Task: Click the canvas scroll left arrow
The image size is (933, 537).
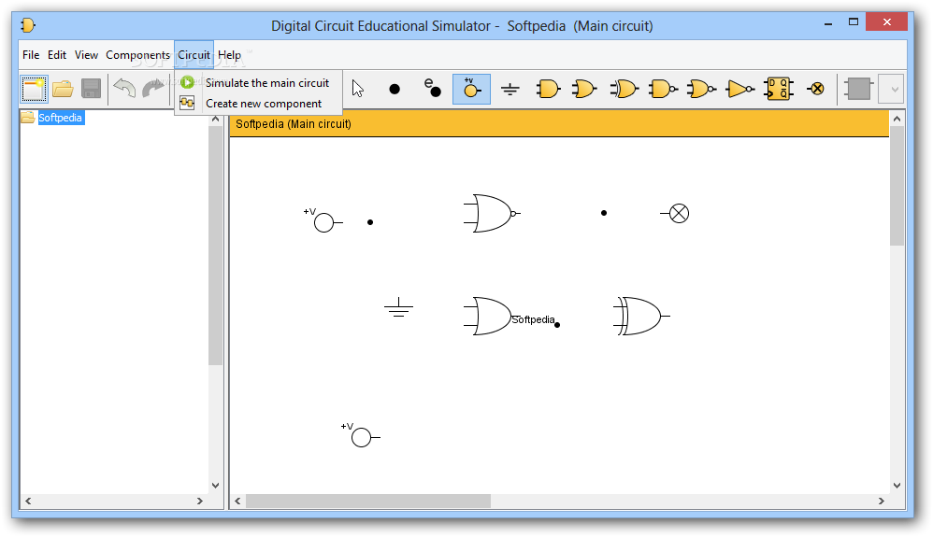Action: 237,501
